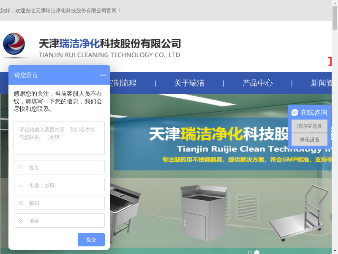Click the scrollbar down arrow
Screen dimensions: 338x254
click(335, 251)
